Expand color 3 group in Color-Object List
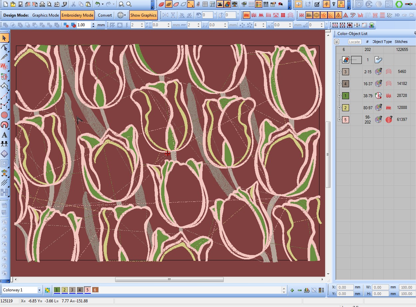 point(339,72)
